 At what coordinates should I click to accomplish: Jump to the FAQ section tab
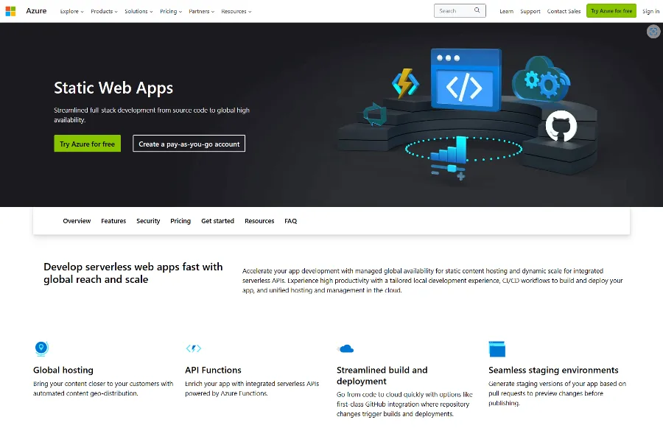pyautogui.click(x=290, y=221)
